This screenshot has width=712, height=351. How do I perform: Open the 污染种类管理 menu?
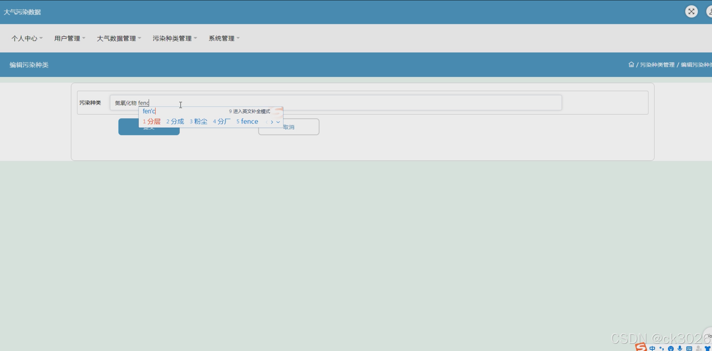coord(175,38)
